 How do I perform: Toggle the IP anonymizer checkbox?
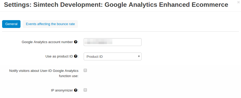(85, 90)
